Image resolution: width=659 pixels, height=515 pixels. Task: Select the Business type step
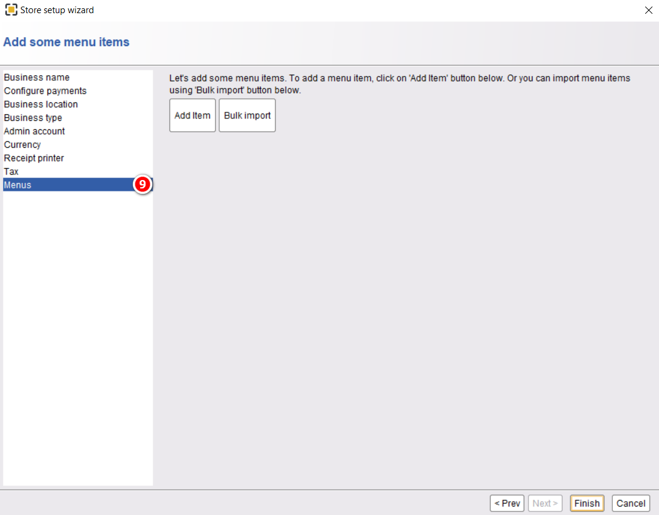[x=78, y=117]
